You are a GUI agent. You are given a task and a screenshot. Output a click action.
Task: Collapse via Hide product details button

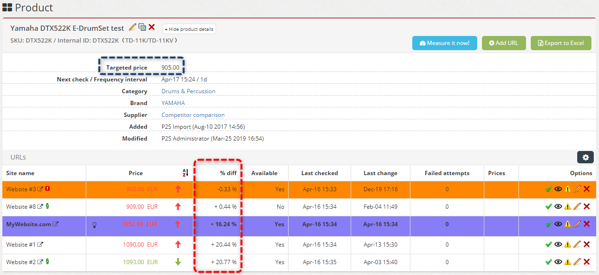189,29
